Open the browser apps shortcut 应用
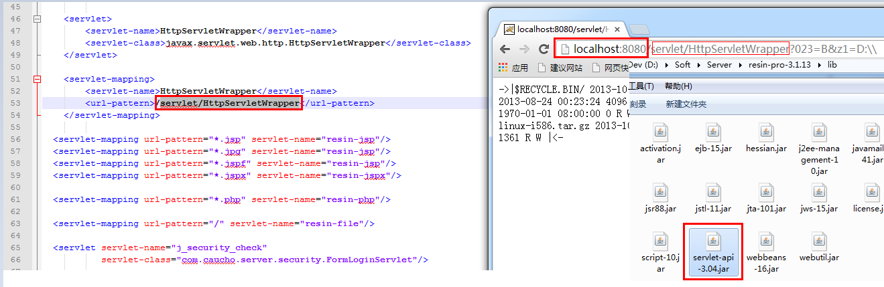Screen dimensions: 884x287 tap(513, 68)
